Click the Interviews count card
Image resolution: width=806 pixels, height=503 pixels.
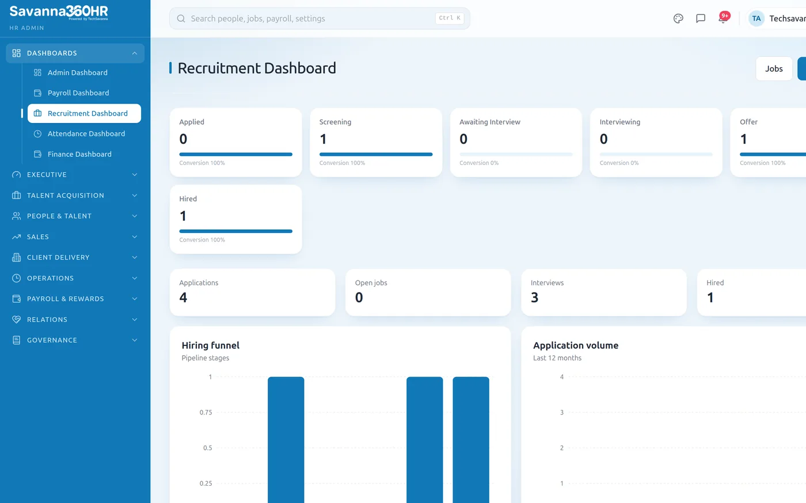click(604, 293)
